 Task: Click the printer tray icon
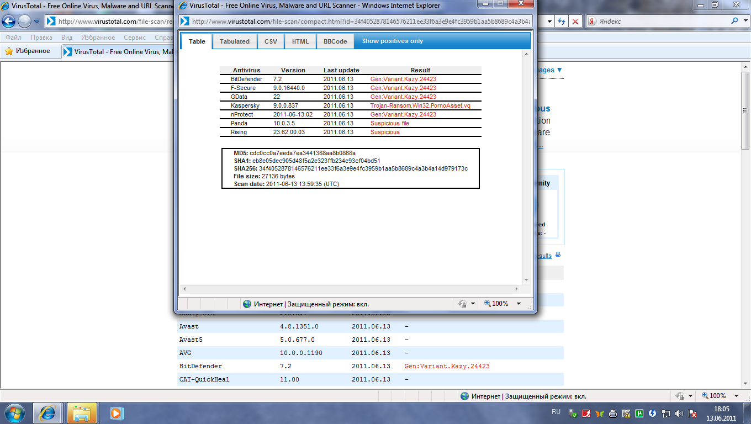pyautogui.click(x=613, y=413)
